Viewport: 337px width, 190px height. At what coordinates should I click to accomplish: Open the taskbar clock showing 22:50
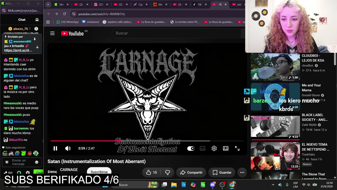[327, 185]
